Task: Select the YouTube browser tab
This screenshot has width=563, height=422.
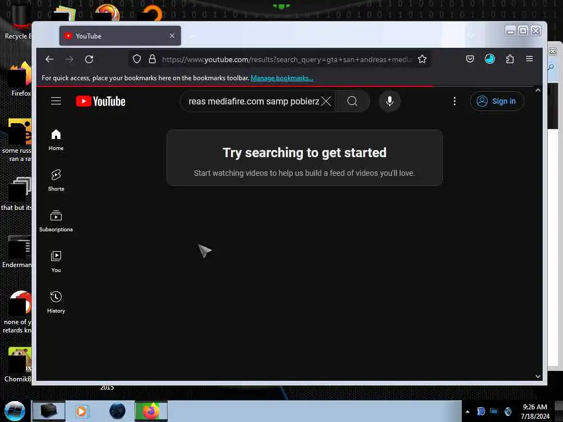Action: coord(120,36)
